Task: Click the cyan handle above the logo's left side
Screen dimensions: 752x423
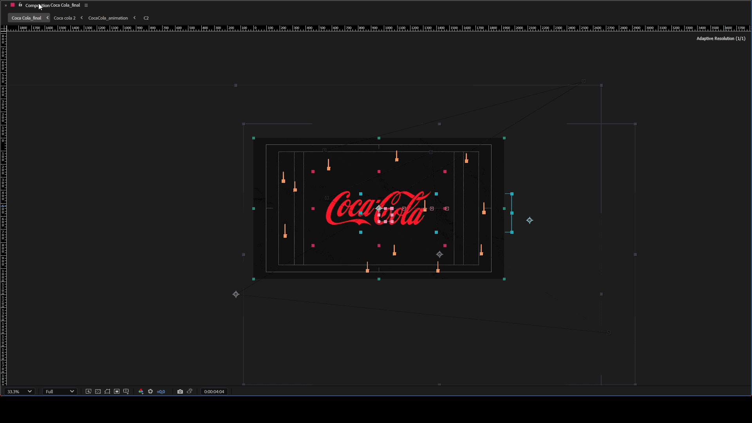Action: (x=361, y=194)
